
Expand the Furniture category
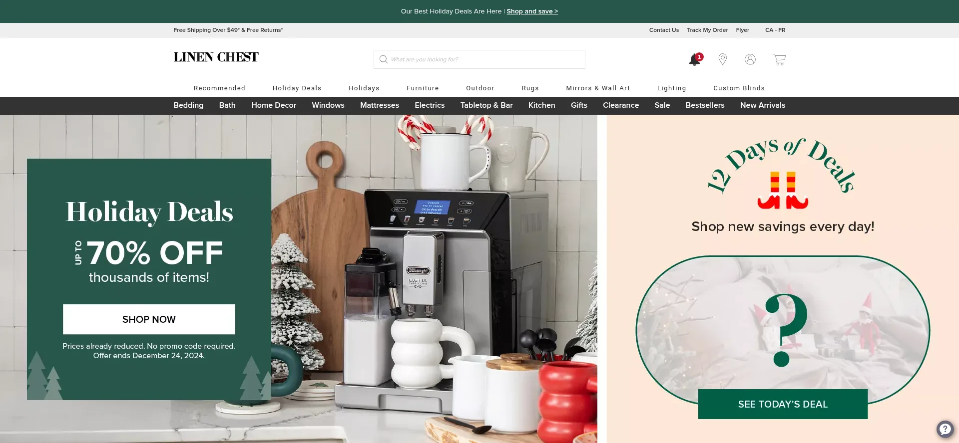point(423,88)
